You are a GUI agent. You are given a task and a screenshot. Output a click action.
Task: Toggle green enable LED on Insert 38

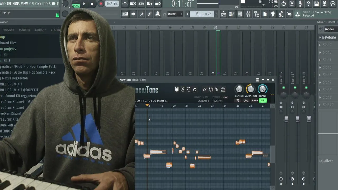coord(306,88)
